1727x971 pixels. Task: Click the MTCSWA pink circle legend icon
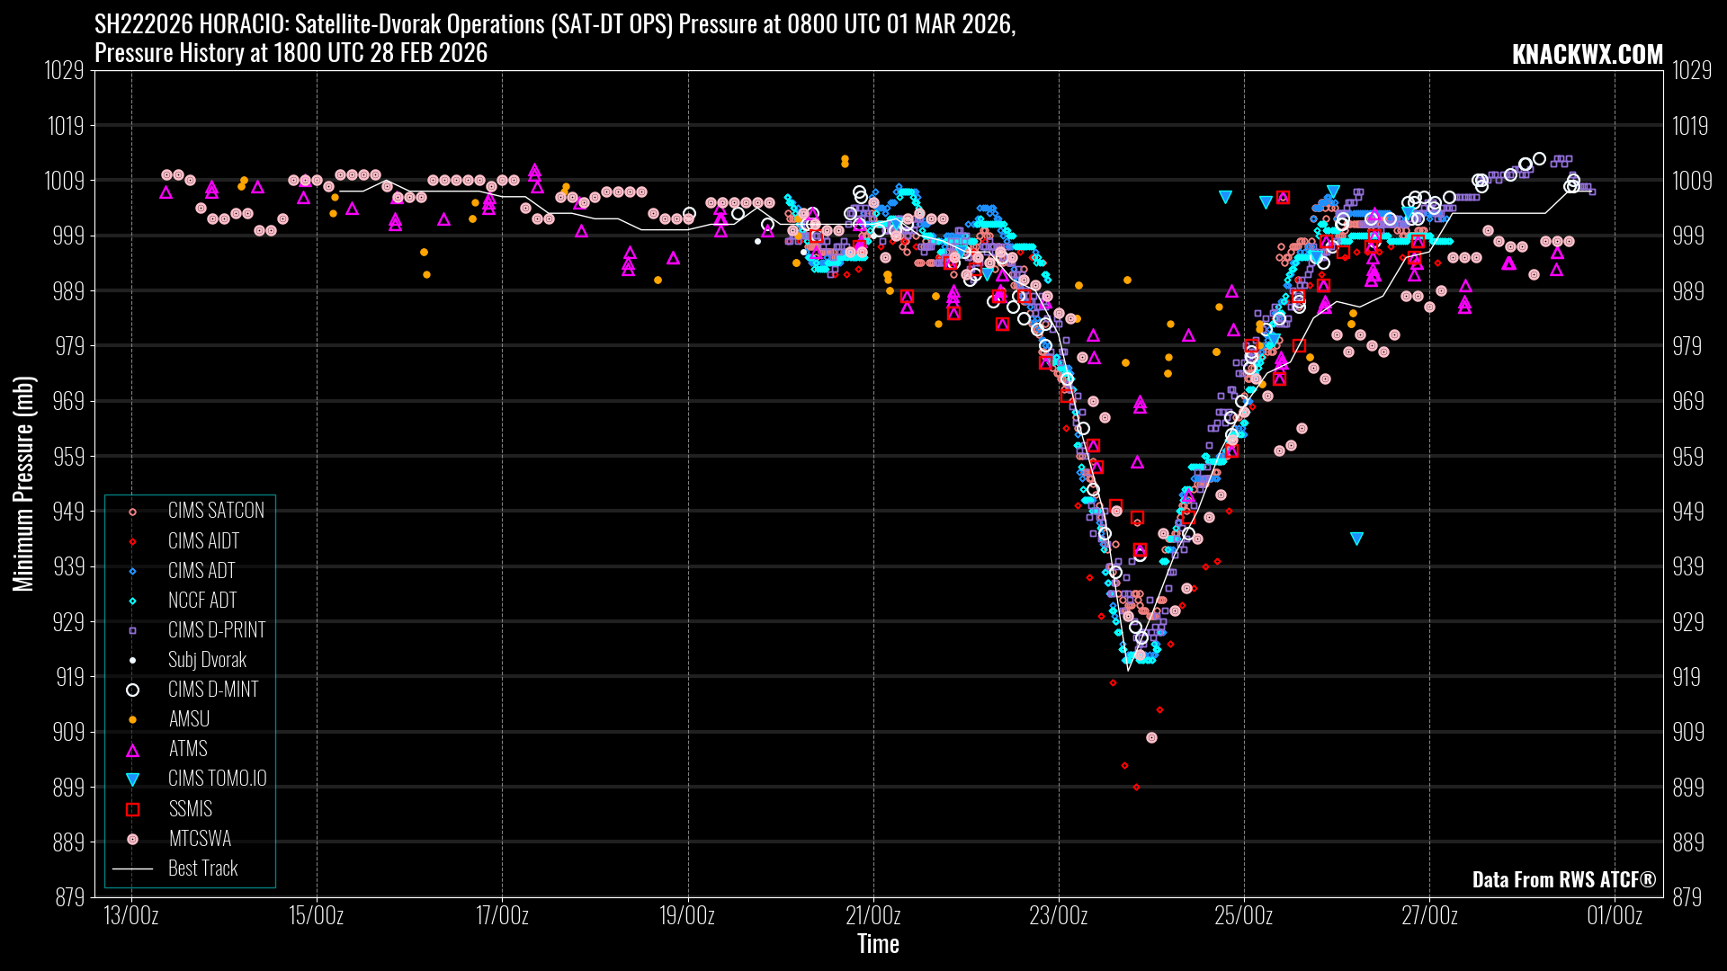(x=132, y=839)
